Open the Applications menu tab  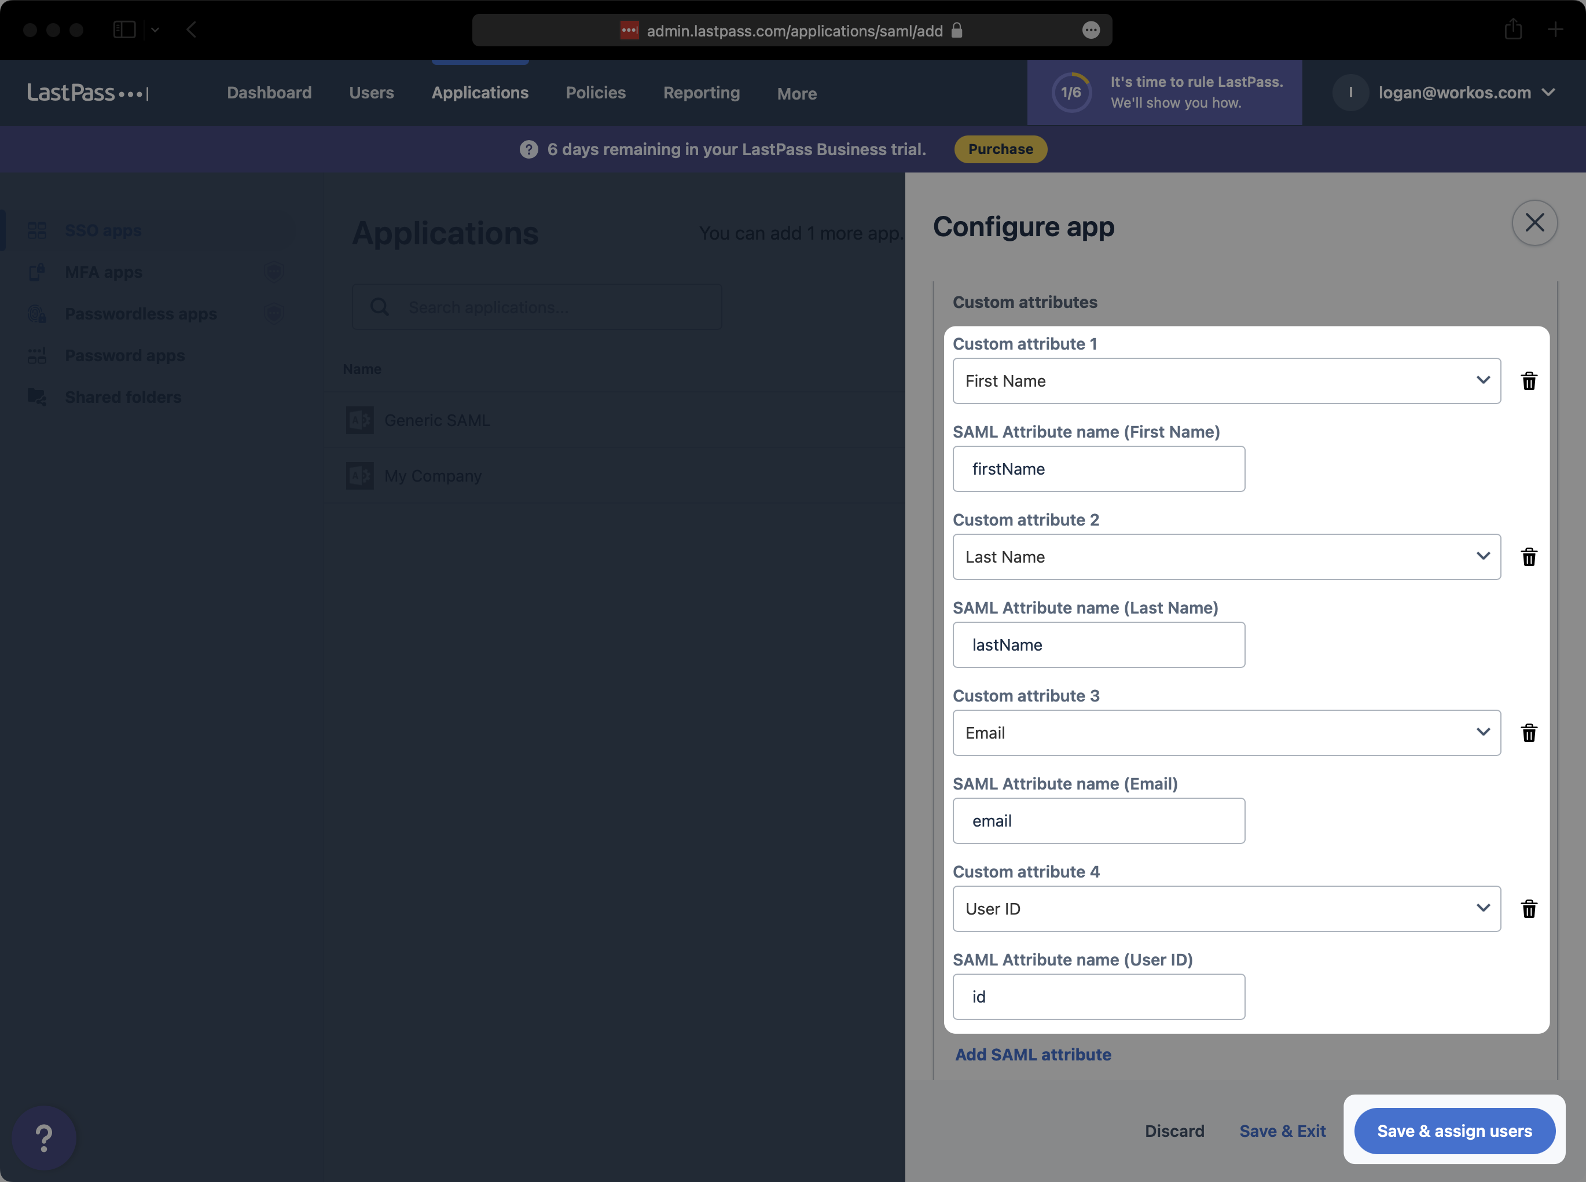(480, 92)
